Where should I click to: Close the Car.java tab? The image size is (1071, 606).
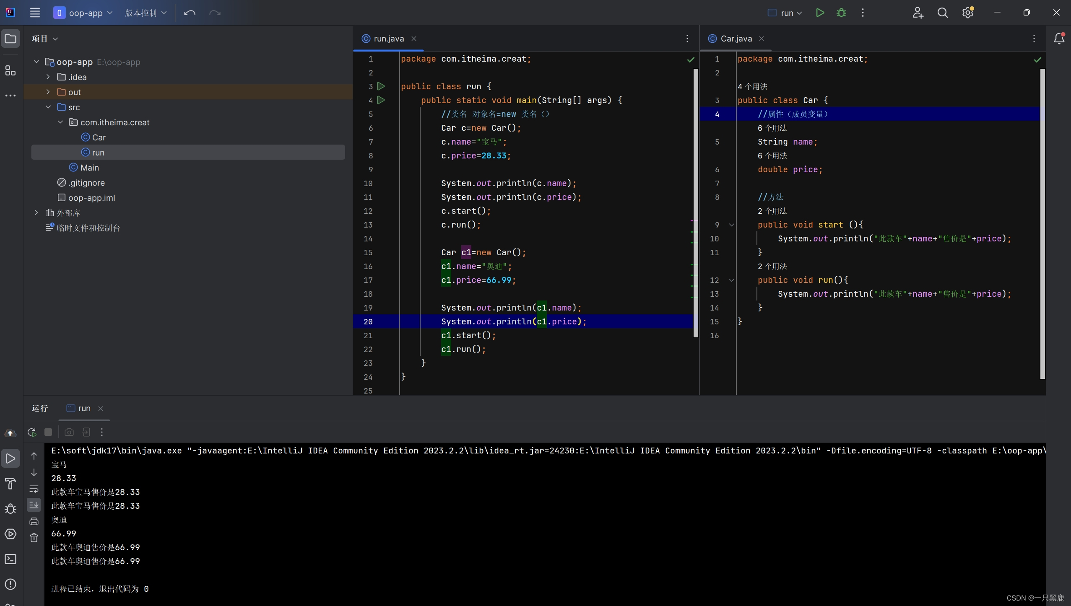point(762,39)
